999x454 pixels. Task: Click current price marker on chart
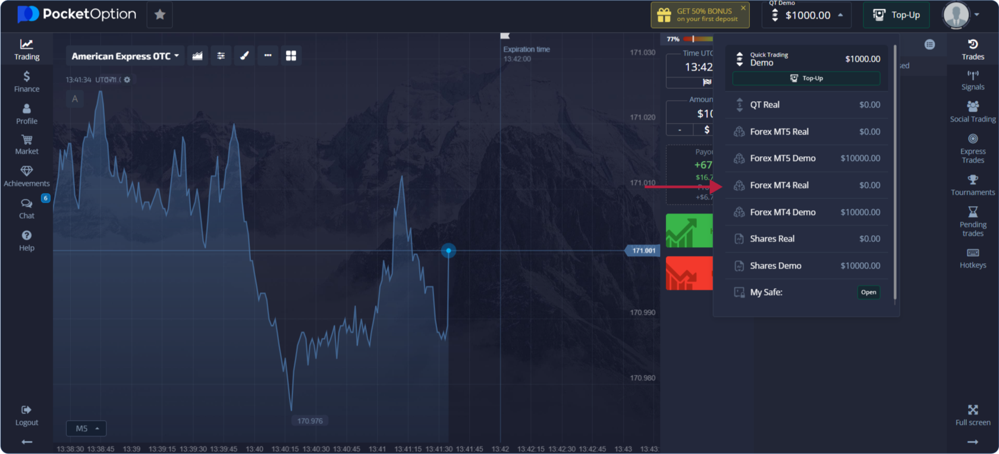pyautogui.click(x=448, y=251)
